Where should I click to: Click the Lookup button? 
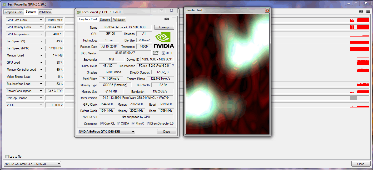point(164,27)
